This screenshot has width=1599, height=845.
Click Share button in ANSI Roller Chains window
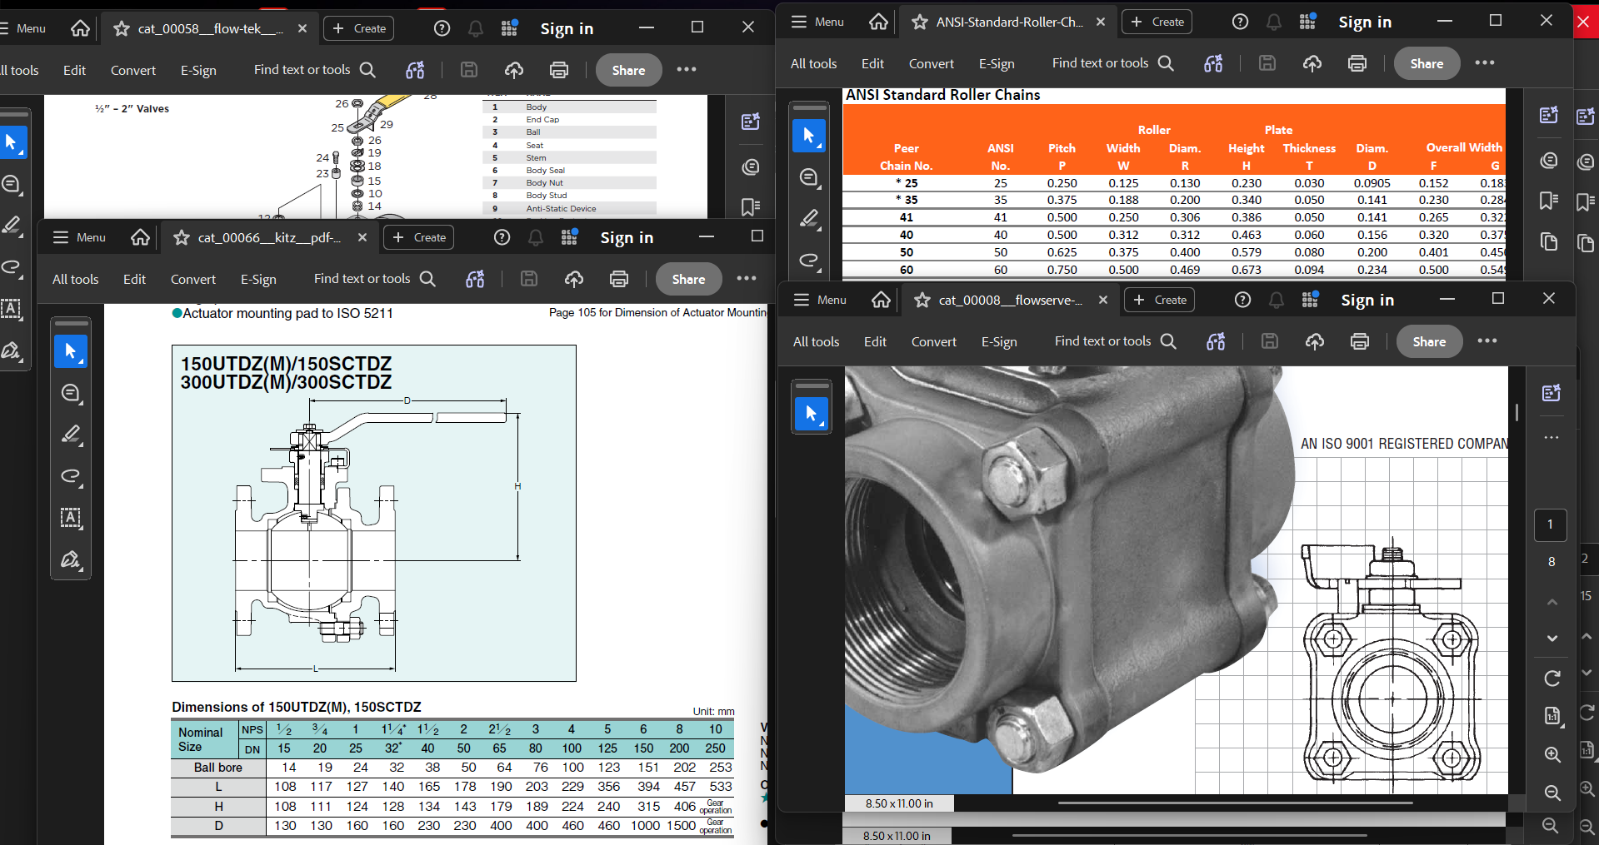coord(1427,63)
